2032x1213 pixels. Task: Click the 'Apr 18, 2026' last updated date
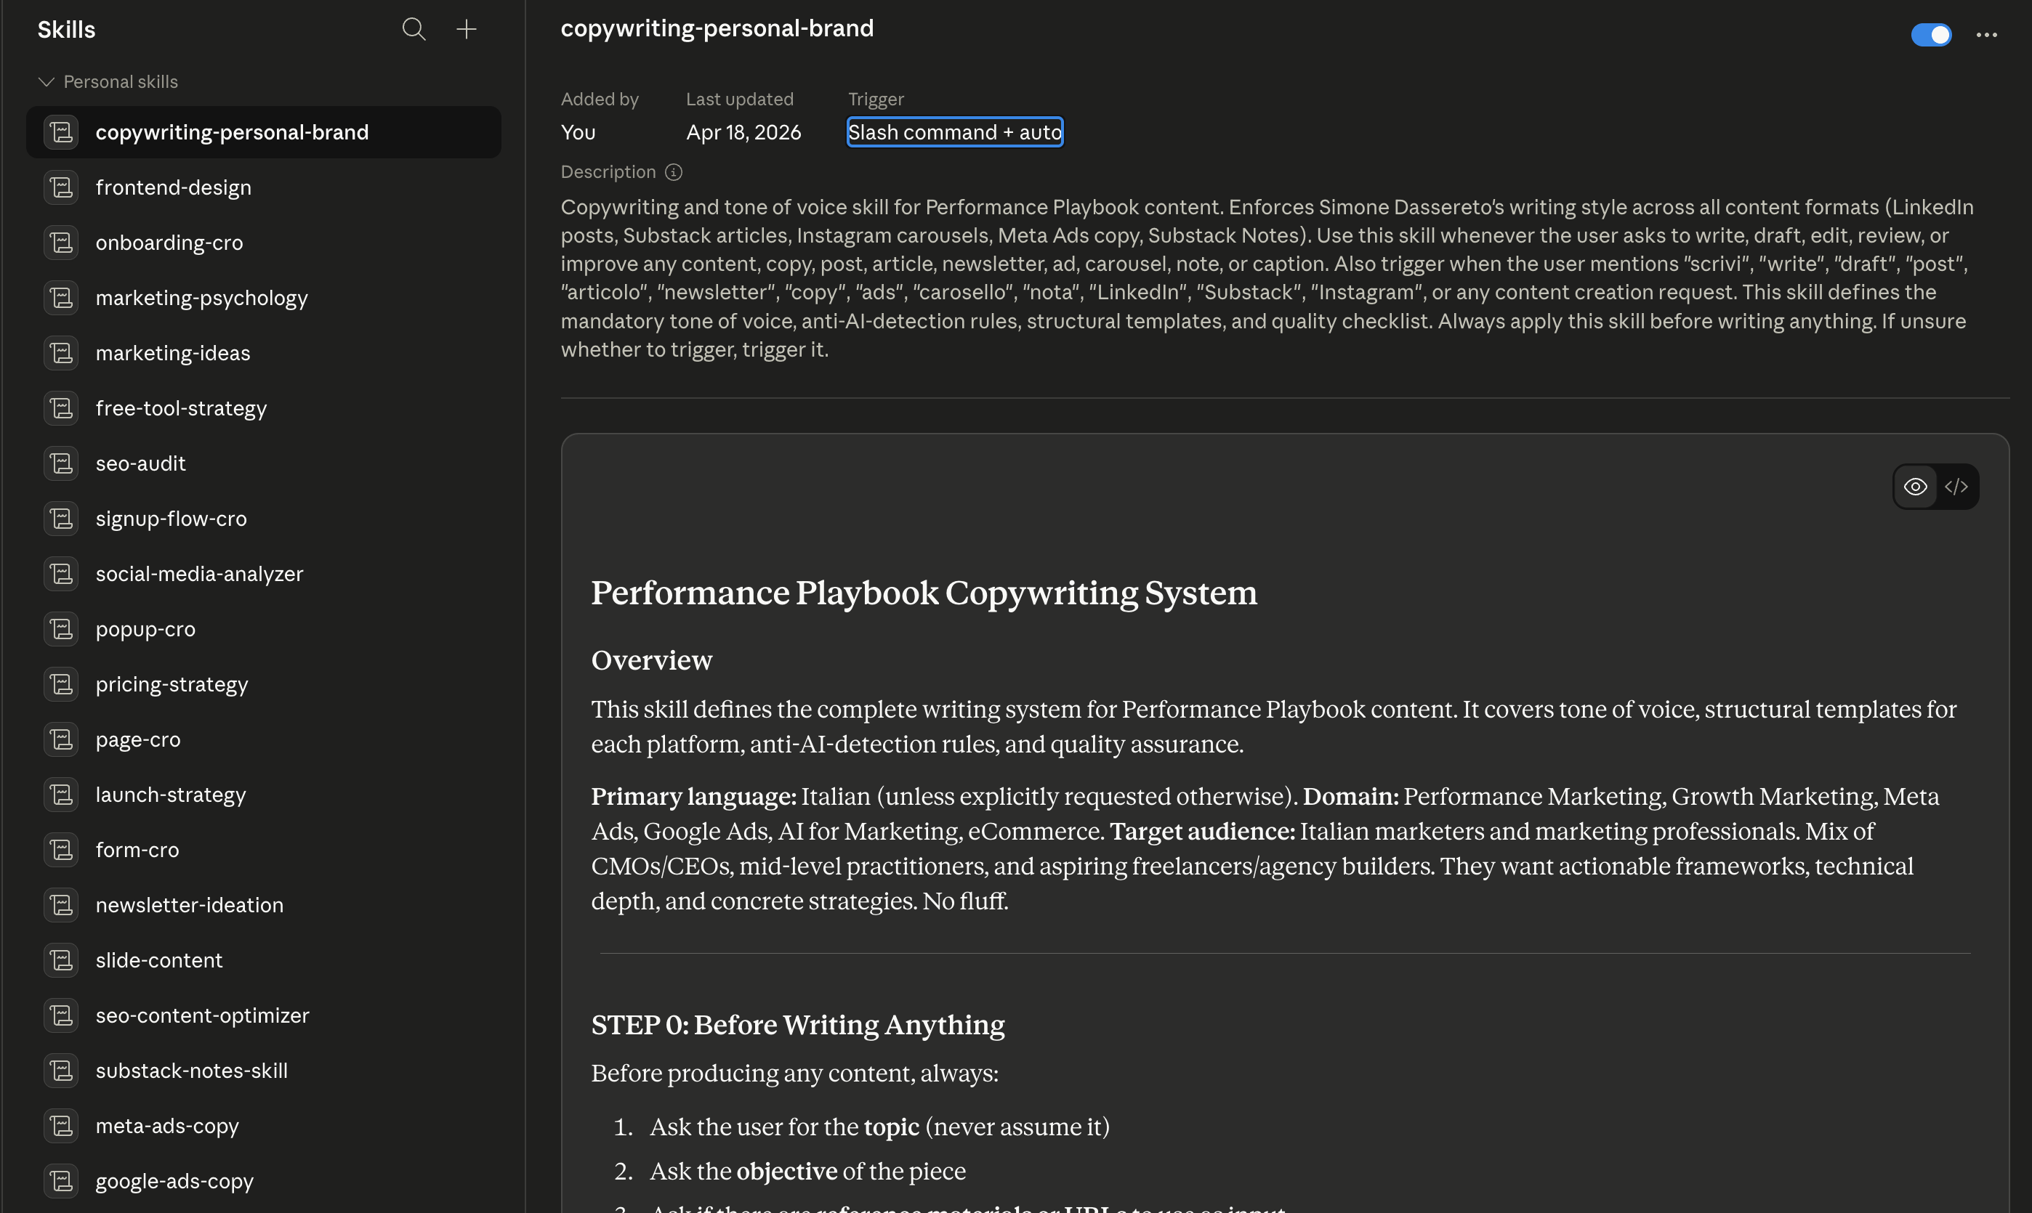click(743, 132)
